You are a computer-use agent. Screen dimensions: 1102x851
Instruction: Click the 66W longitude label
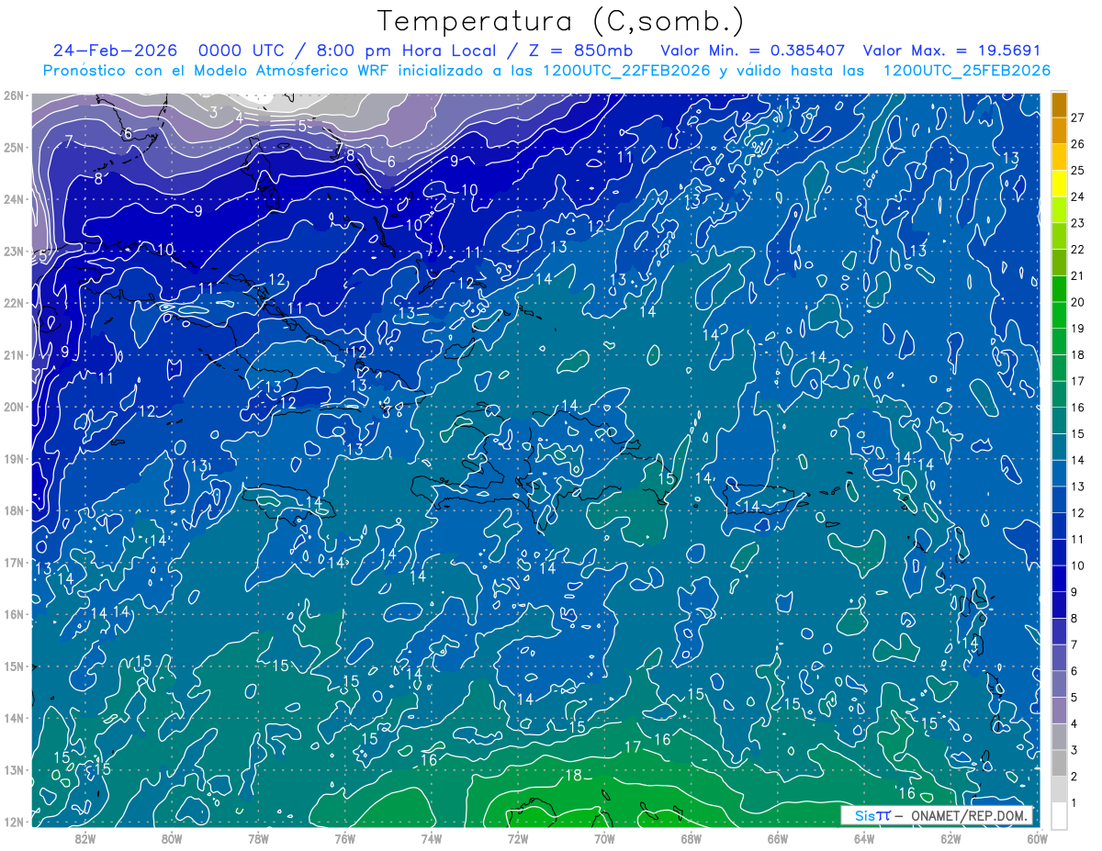pos(778,838)
